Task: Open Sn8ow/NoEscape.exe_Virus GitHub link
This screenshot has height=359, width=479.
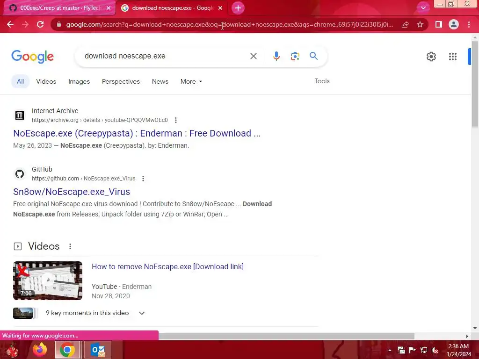Action: coord(72,192)
